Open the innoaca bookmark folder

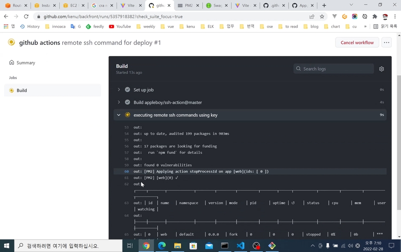[x=55, y=26]
